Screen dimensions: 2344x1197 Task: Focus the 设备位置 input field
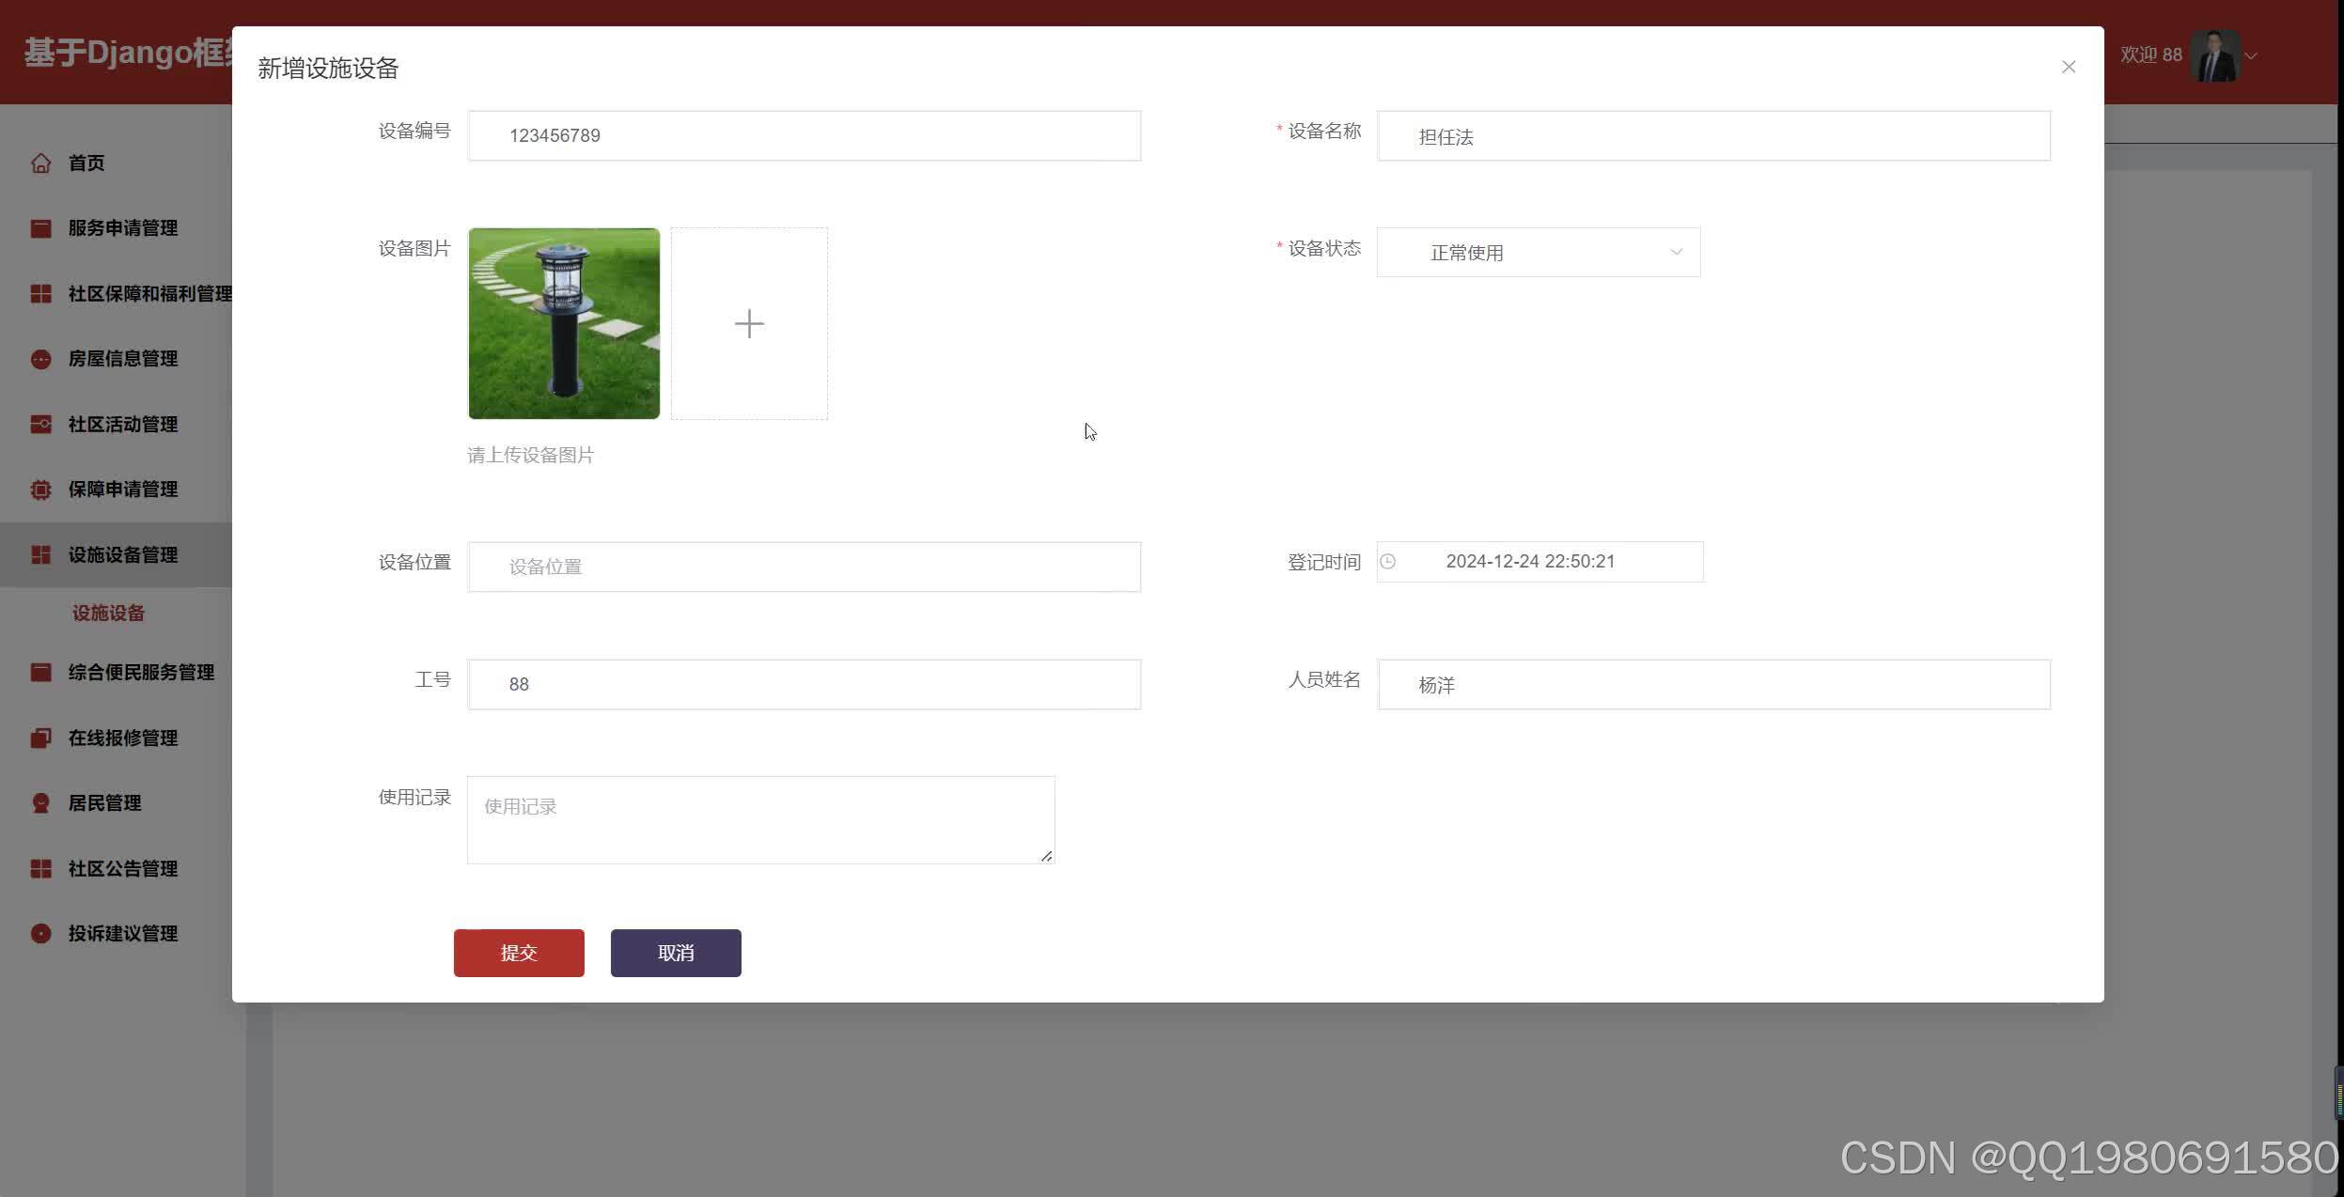[x=805, y=567]
